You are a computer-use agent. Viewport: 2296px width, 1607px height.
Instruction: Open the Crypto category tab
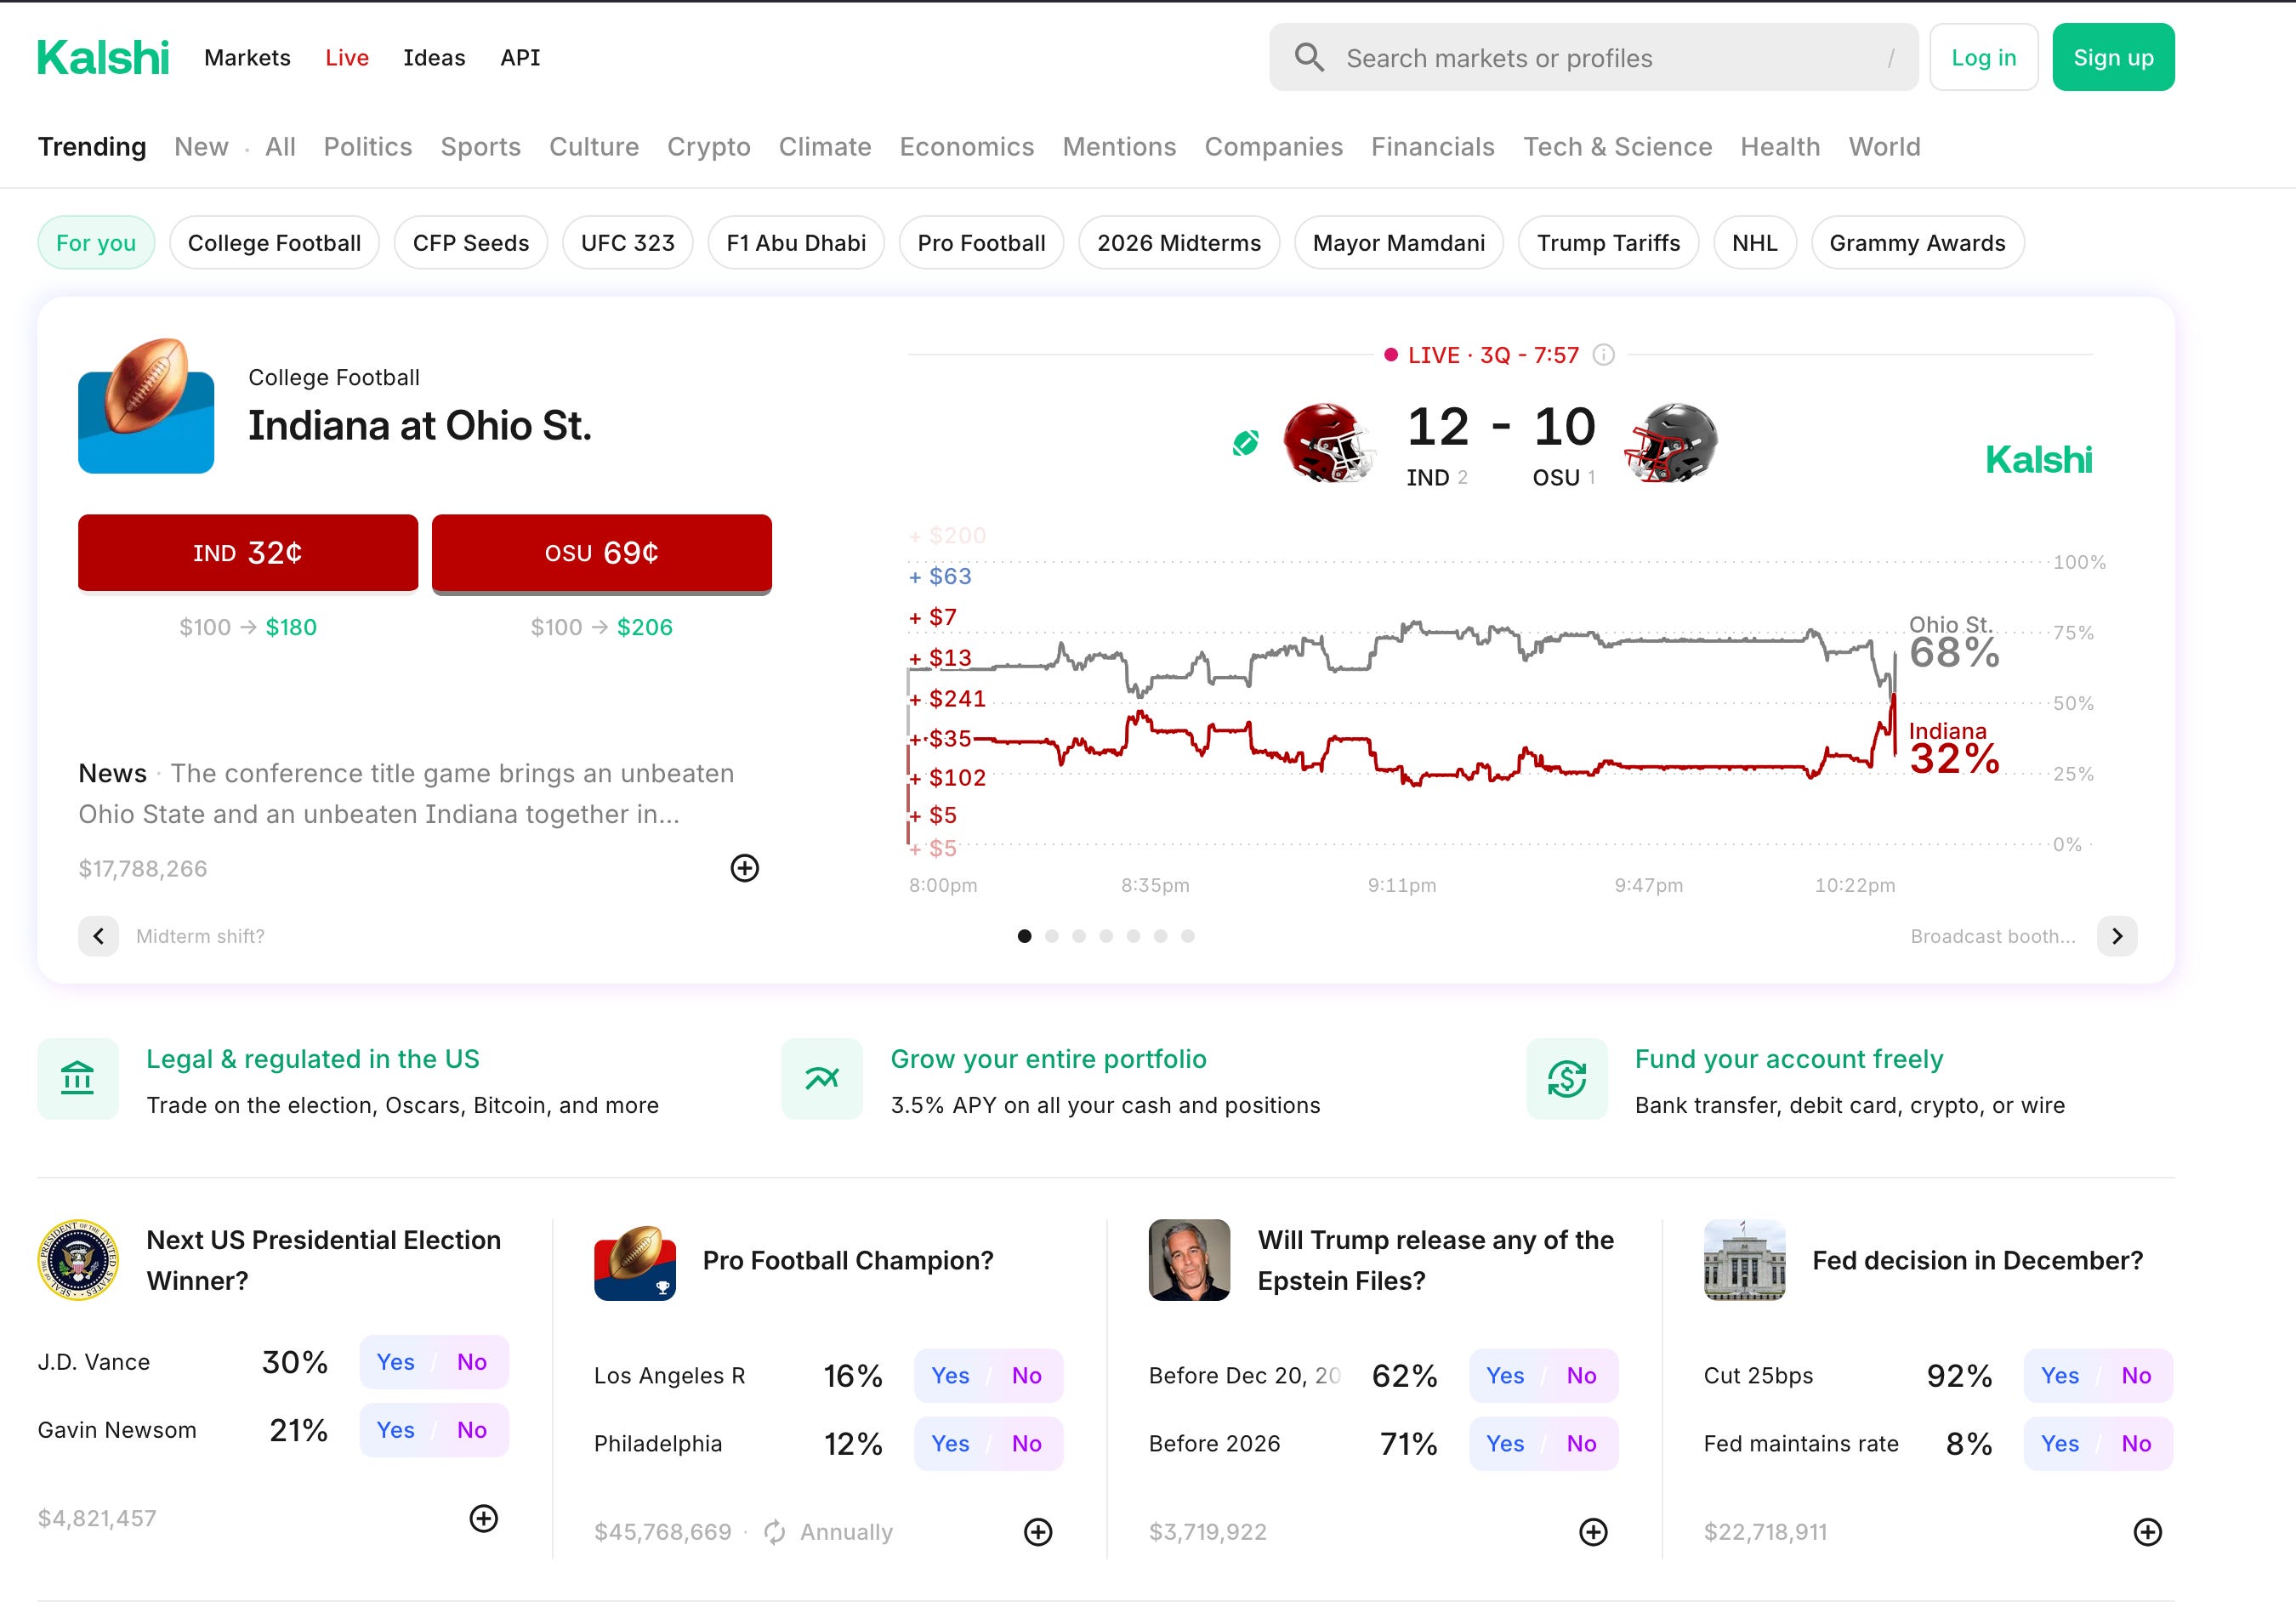[x=708, y=147]
